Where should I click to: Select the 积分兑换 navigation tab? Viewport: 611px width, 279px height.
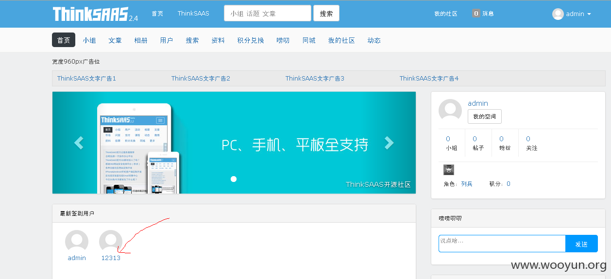coord(251,40)
